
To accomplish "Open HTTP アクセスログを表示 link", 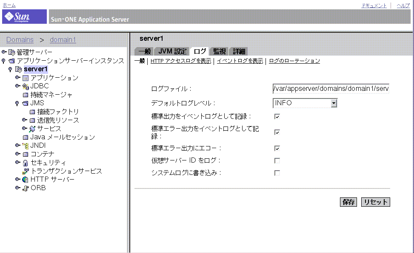I will pos(181,61).
